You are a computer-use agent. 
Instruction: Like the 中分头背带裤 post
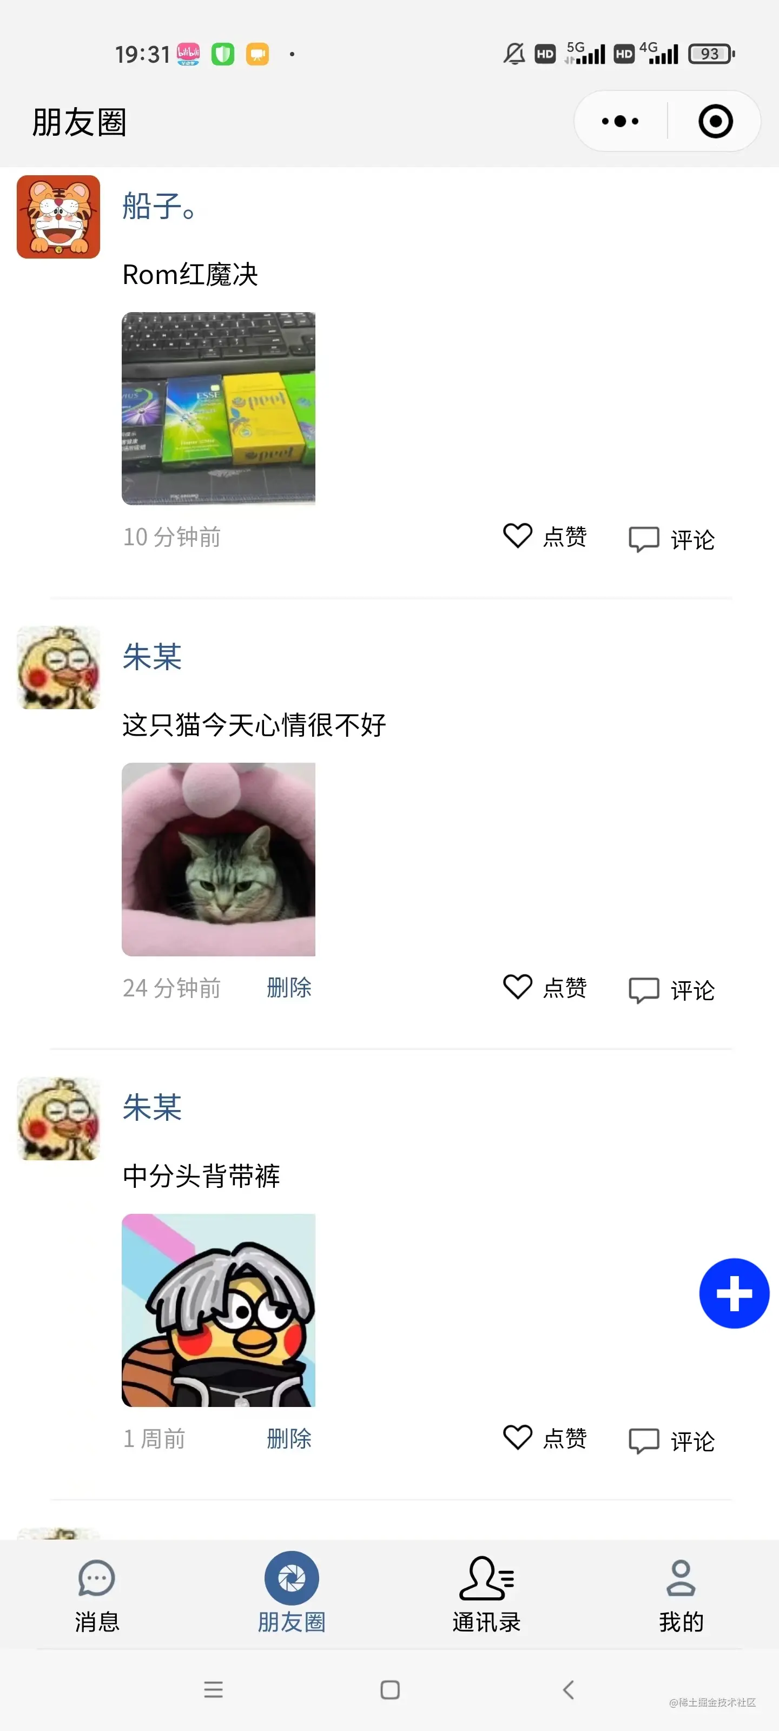click(545, 1438)
